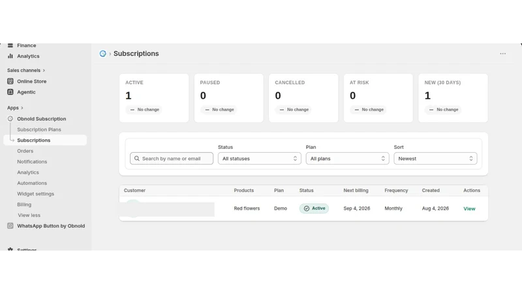This screenshot has height=294, width=522.
Task: Open Finance in the sidebar
Action: click(27, 45)
